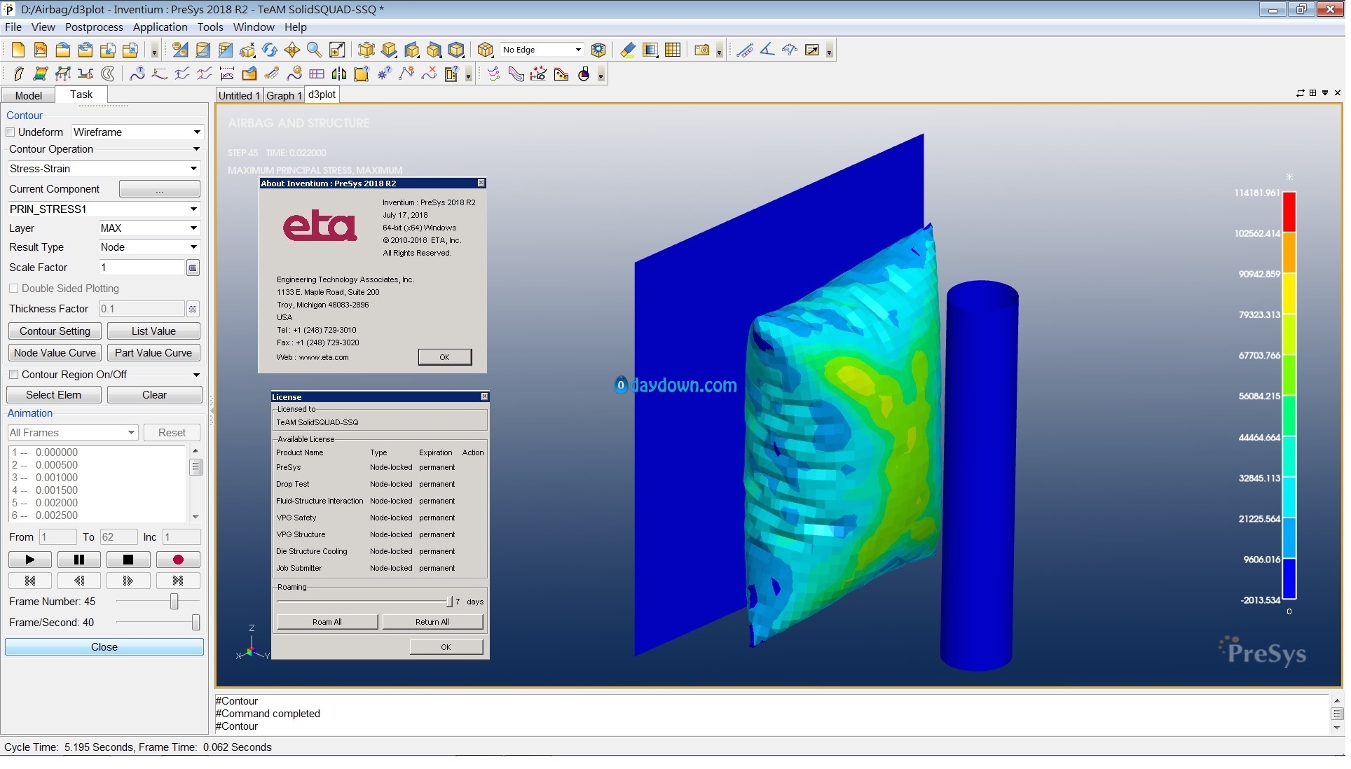Viewport: 1351px width, 769px height.
Task: Toggle the Double Sided Plotting checkbox
Action: (13, 289)
